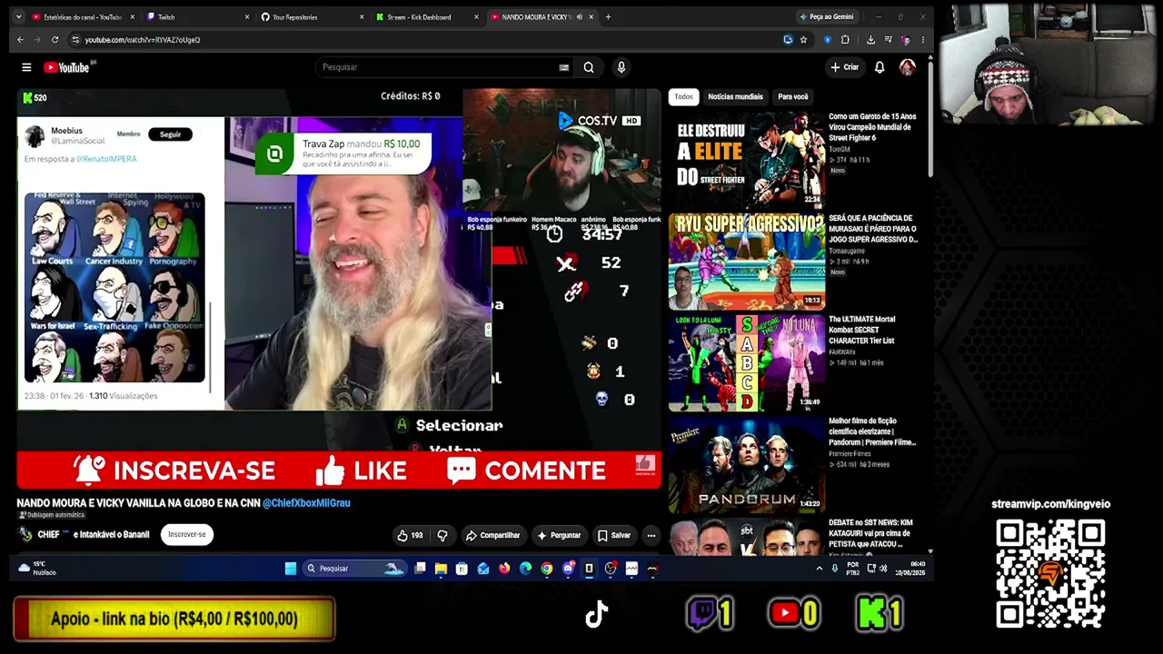Open the YouTube account avatar menu
This screenshot has width=1163, height=654.
click(x=907, y=67)
